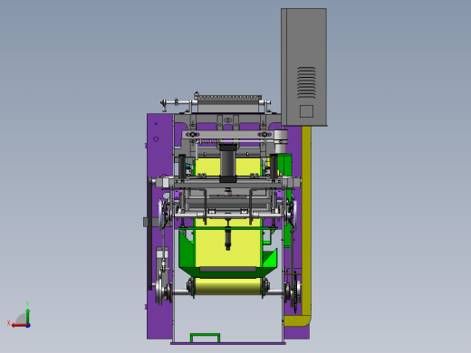Select the long black belt on left side

150,234
